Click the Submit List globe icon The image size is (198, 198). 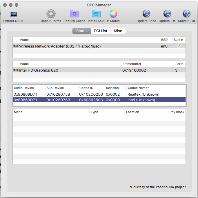pyautogui.click(x=186, y=14)
